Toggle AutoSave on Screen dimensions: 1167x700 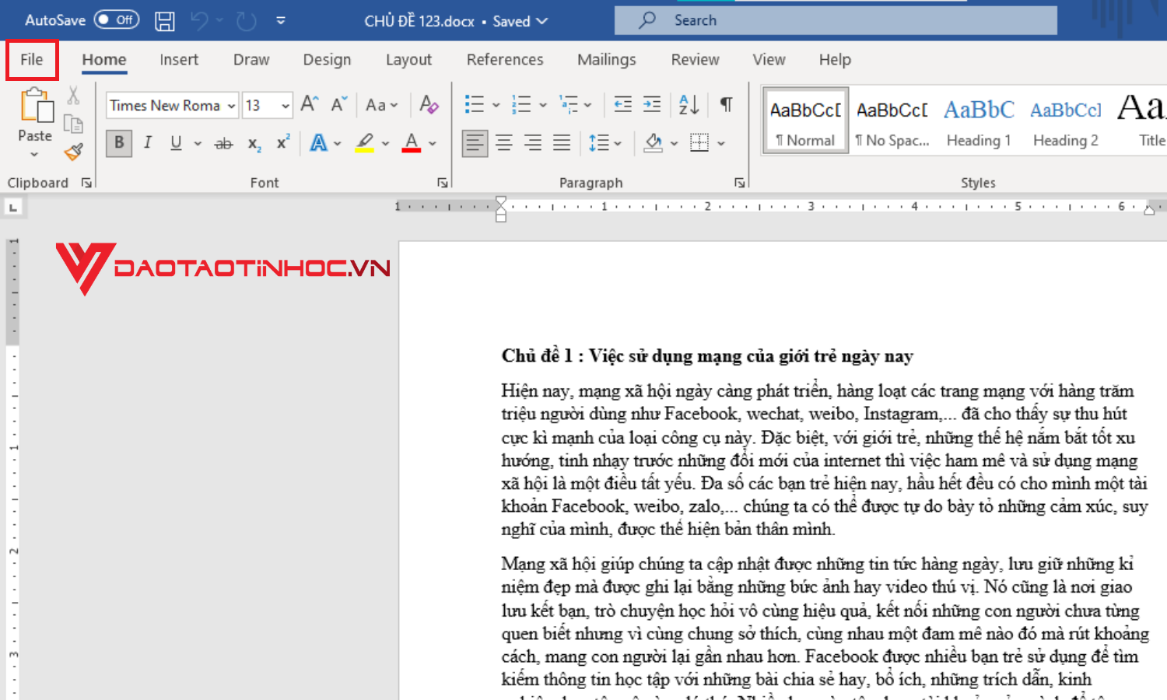click(x=115, y=19)
